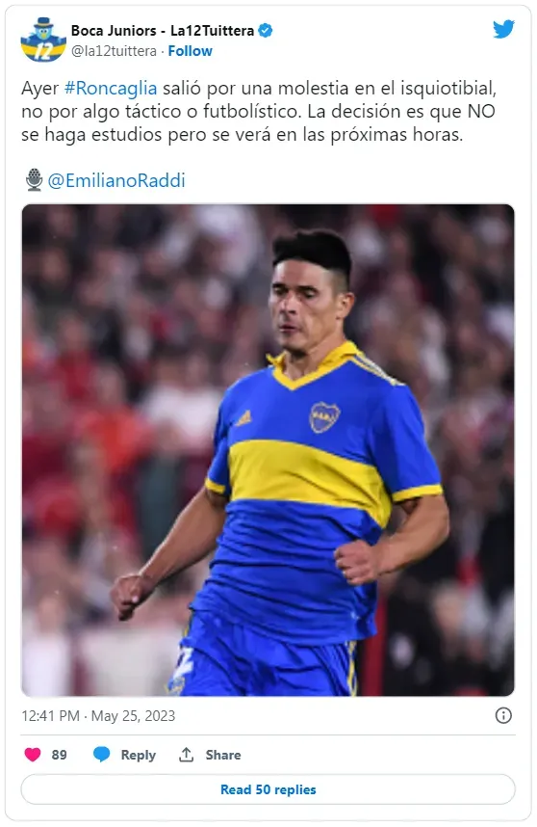The width and height of the screenshot is (537, 827).
Task: Click the Reply text label
Action: (139, 756)
